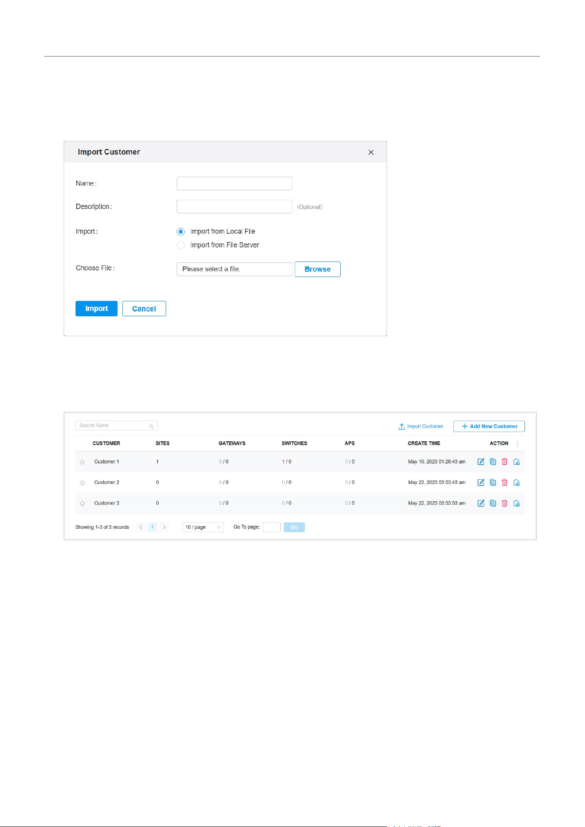Screen dimensions: 585x827
Task: Focus the Search Name box
Action: click(117, 425)
